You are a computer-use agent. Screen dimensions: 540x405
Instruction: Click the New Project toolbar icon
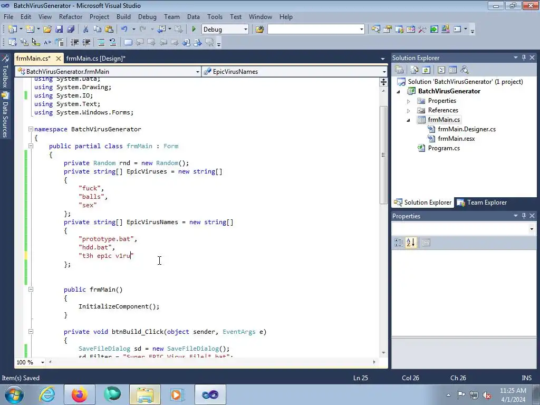(13, 30)
